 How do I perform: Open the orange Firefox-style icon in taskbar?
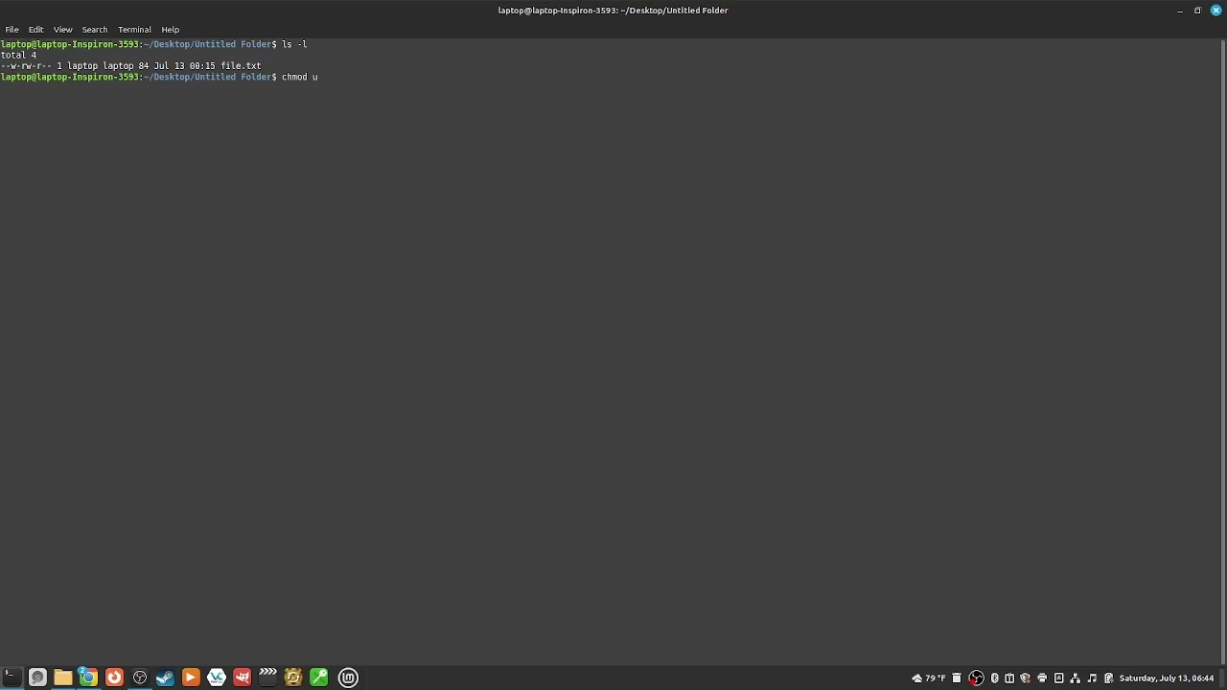[114, 678]
